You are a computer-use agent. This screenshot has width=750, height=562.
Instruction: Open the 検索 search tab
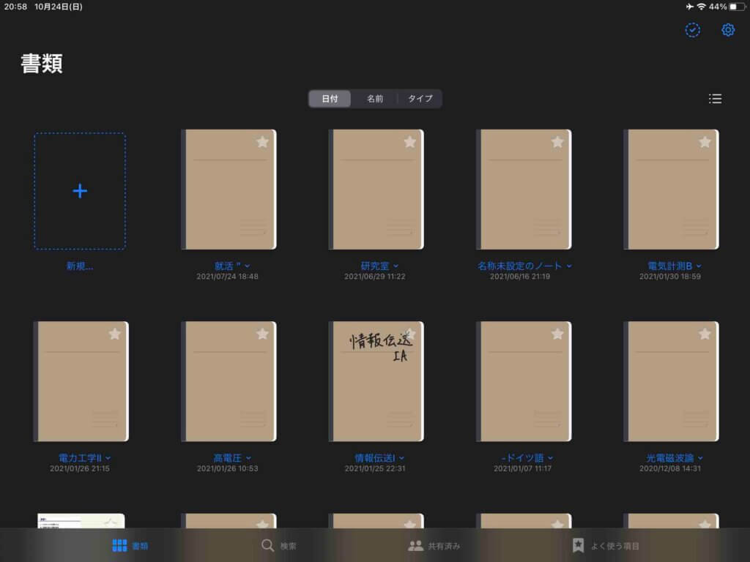click(279, 546)
